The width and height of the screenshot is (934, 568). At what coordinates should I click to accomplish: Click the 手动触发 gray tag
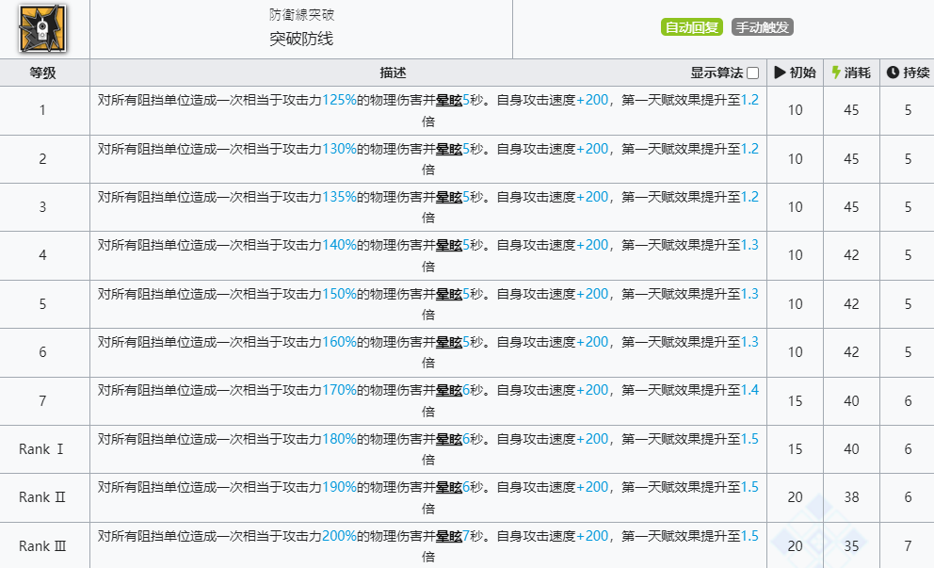click(x=763, y=27)
